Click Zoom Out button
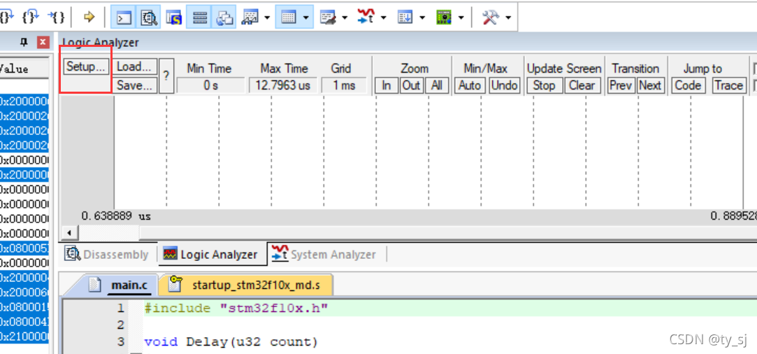Screen dimensions: 757x354 tap(411, 85)
